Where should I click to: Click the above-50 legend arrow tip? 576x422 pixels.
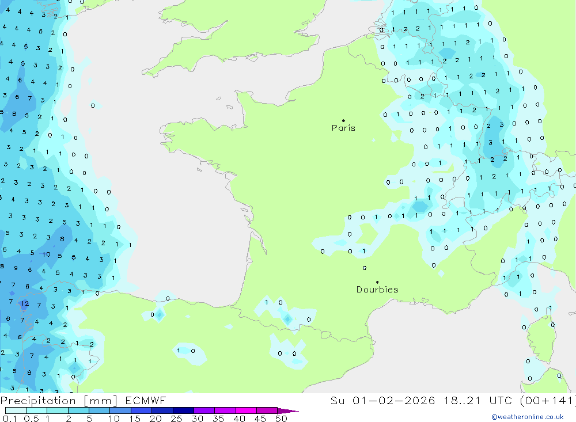tap(288, 411)
